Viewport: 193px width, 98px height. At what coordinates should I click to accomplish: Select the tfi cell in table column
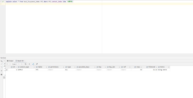[x=42, y=70]
